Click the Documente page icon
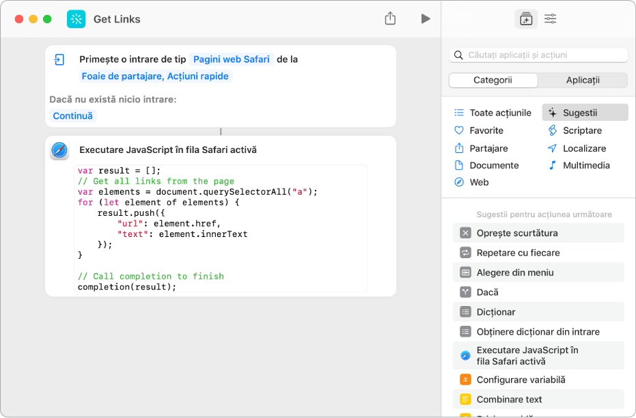 (459, 165)
